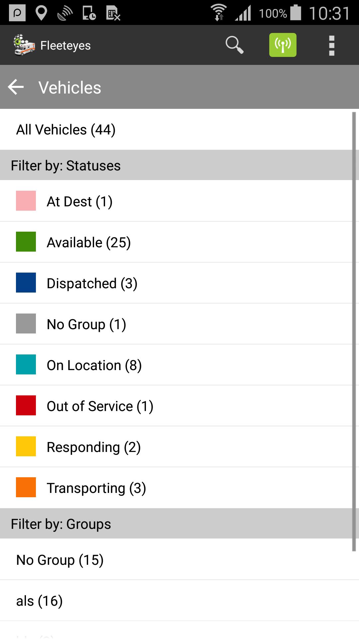Tap the gray No Group status swatch
Screen dimensions: 359x639
26,323
